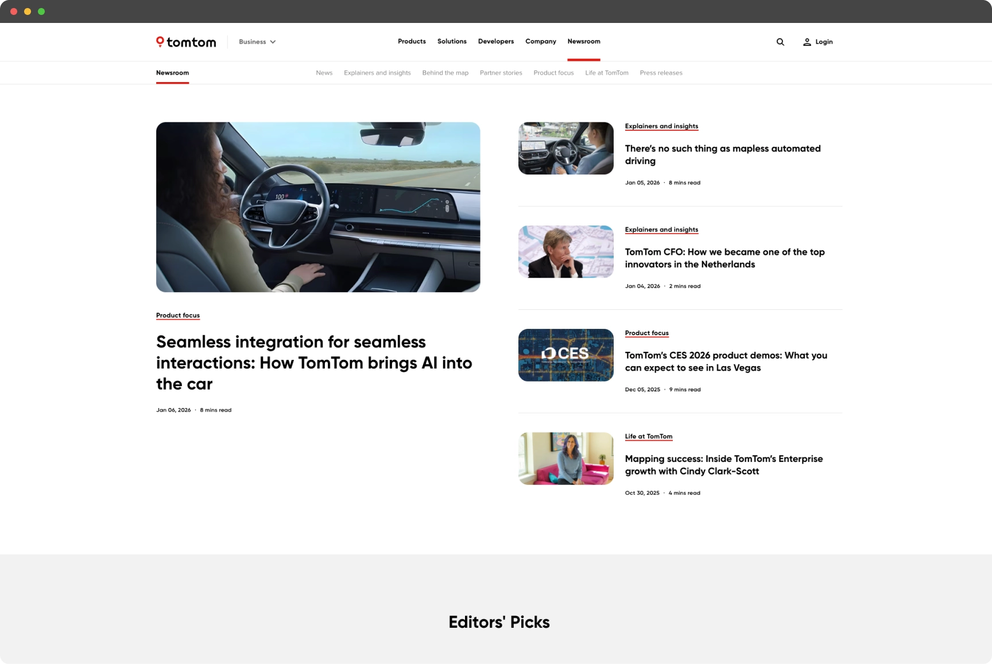Open Mapping success Cindy Clark-Scott article
Viewport: 992px width, 664px height.
tap(724, 464)
